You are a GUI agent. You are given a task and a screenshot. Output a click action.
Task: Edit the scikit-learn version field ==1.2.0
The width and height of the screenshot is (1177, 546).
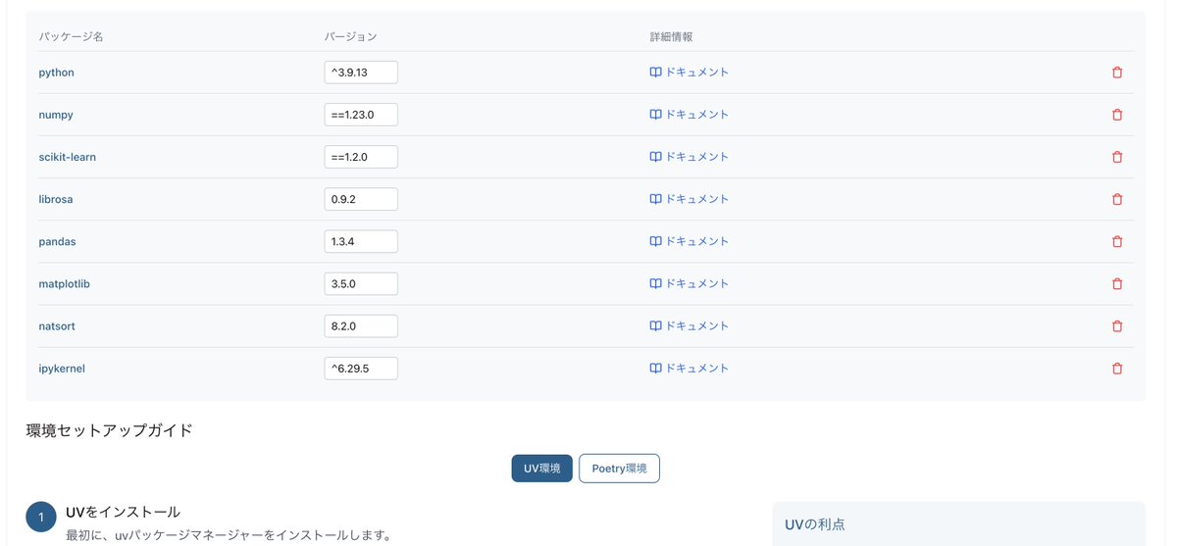coord(361,157)
